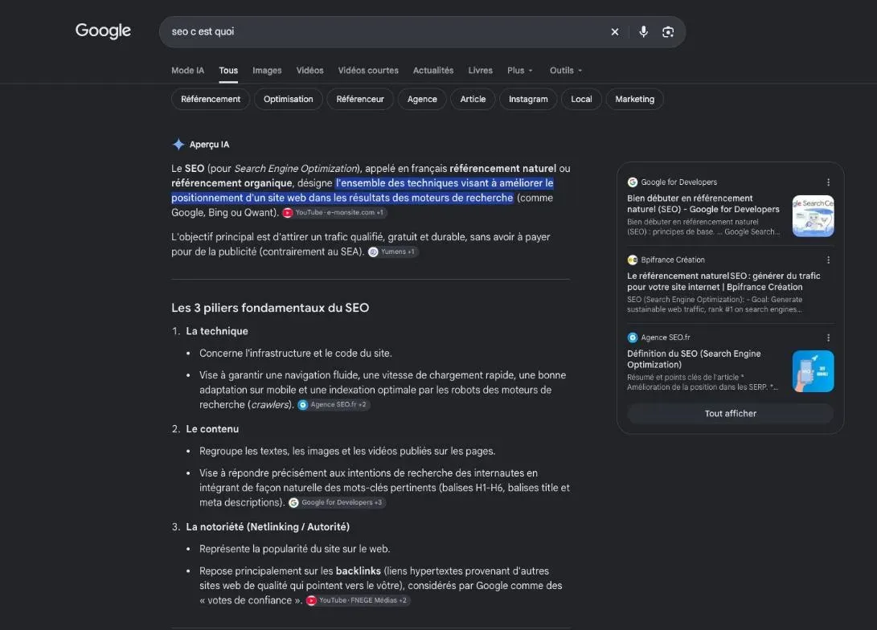Open YouTube · FNEGE Médias +2 source chip
The image size is (877, 630).
pos(358,600)
